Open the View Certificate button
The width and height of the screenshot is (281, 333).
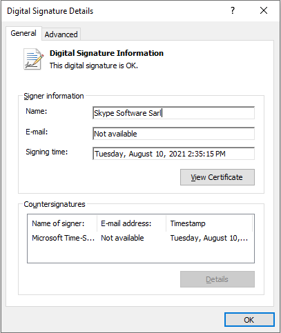pyautogui.click(x=217, y=177)
